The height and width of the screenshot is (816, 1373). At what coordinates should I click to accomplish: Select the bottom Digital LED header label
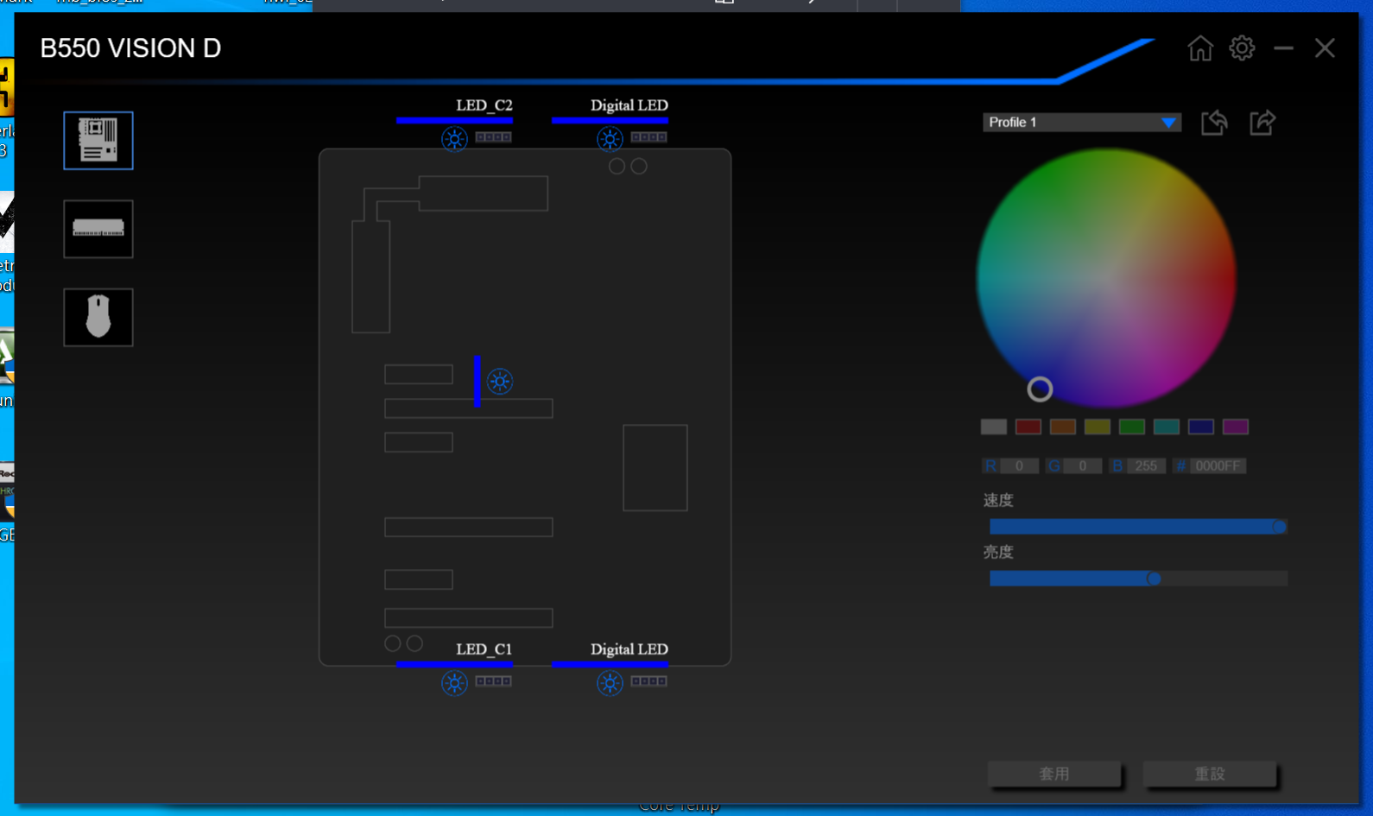[x=630, y=649]
